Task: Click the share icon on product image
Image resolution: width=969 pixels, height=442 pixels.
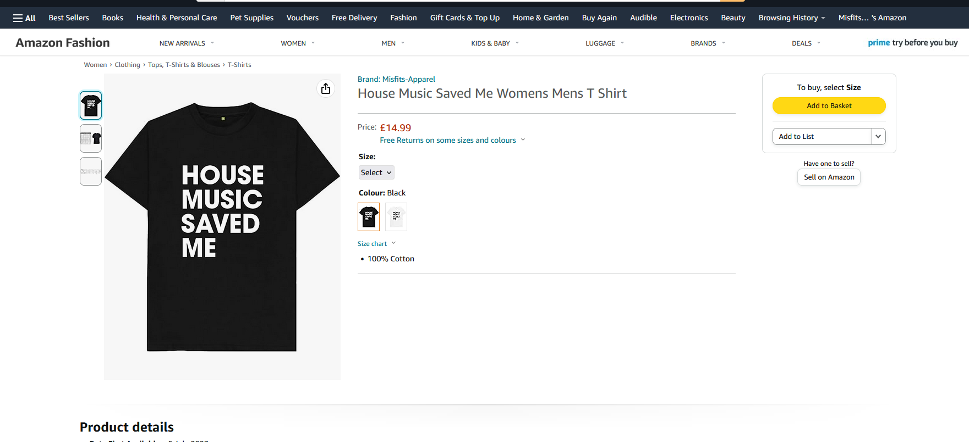Action: pos(326,88)
